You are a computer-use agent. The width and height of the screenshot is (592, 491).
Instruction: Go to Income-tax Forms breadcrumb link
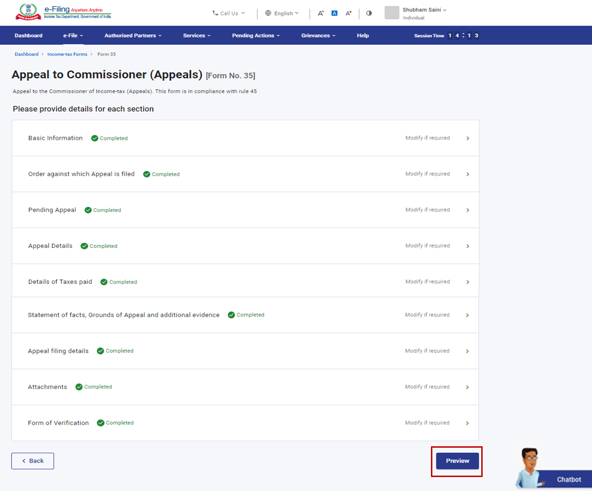pyautogui.click(x=67, y=55)
